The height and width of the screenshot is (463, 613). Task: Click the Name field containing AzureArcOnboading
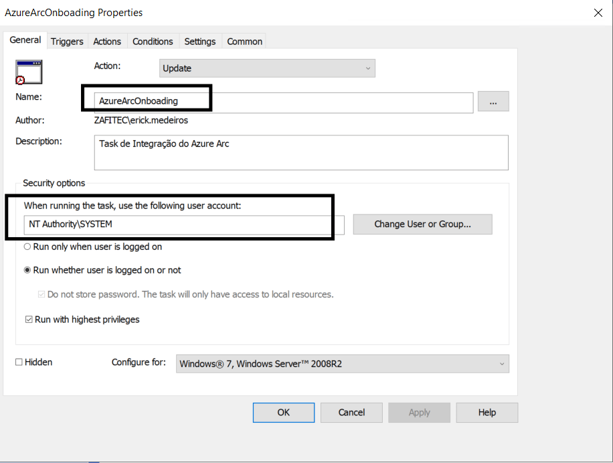pos(284,101)
